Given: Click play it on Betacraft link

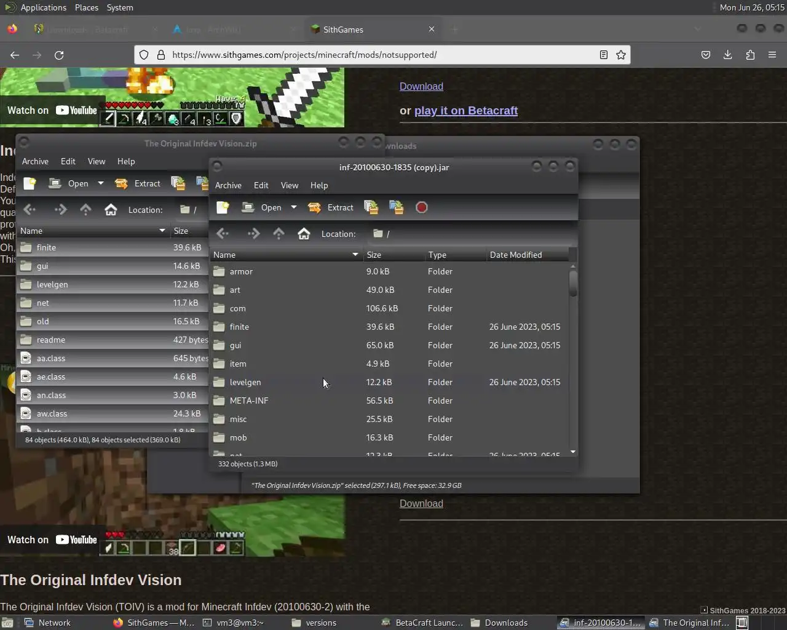Looking at the screenshot, I should click(x=466, y=111).
